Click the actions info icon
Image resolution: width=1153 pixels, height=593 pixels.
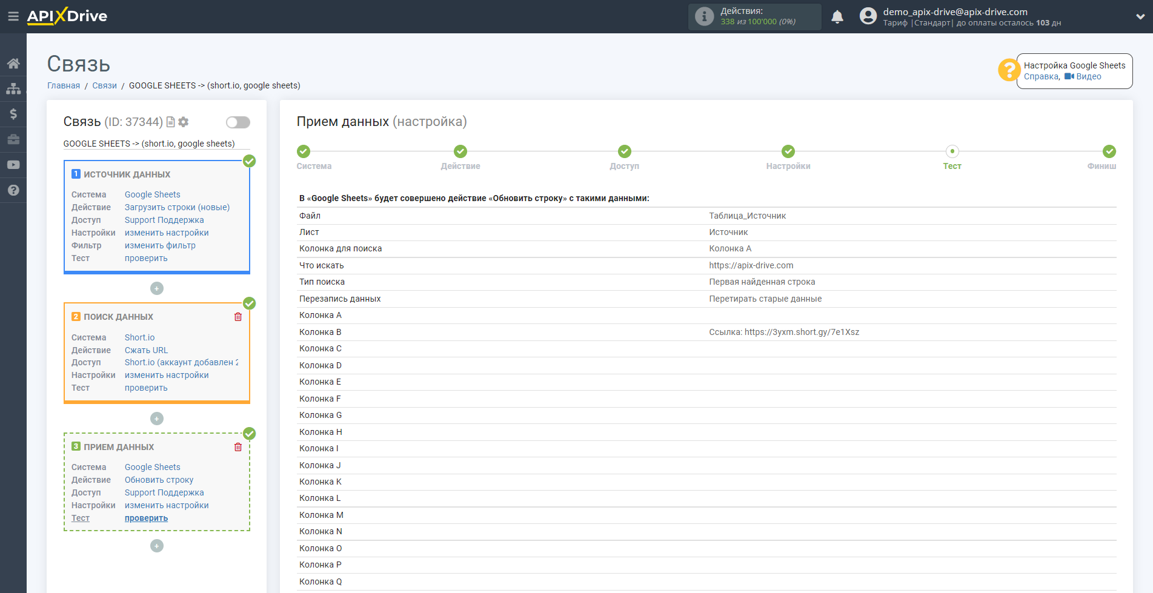click(704, 16)
